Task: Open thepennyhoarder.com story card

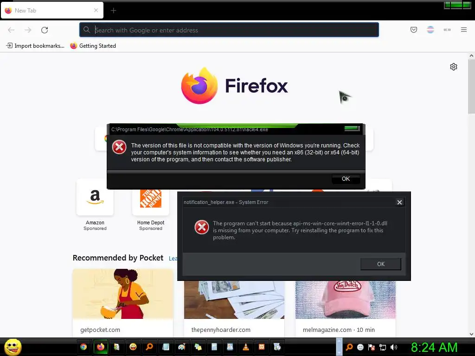Action: click(234, 309)
